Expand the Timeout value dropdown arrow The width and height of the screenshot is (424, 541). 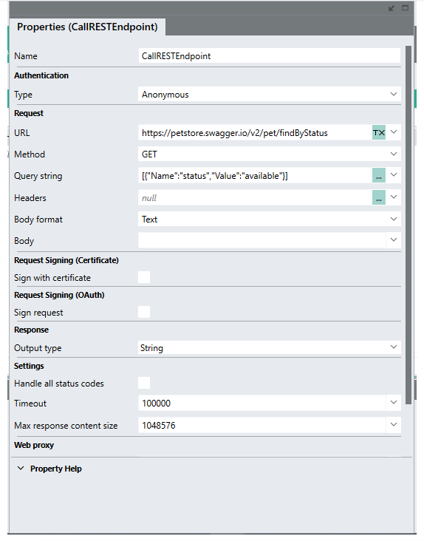pyautogui.click(x=393, y=403)
